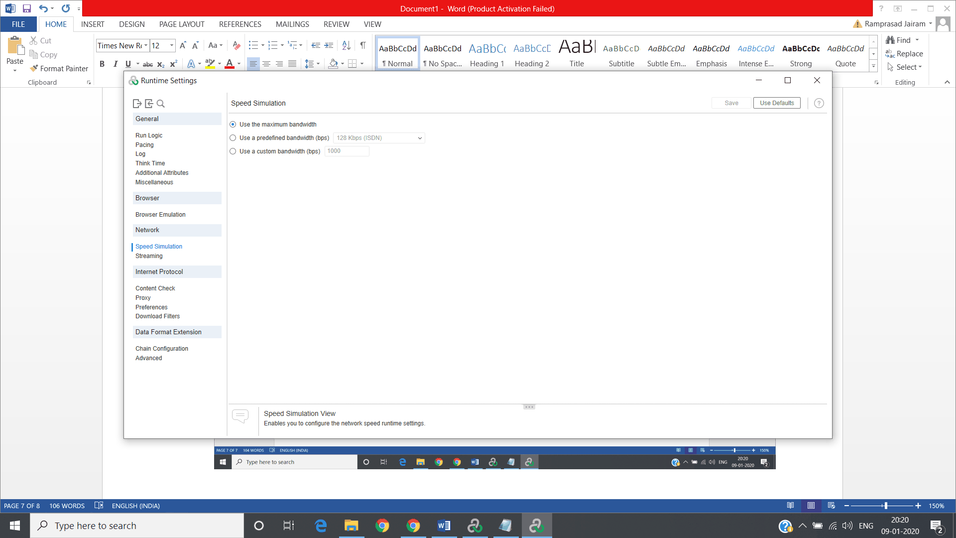Apply the Heading 1 style
Screen dimensions: 956x538
coord(487,53)
